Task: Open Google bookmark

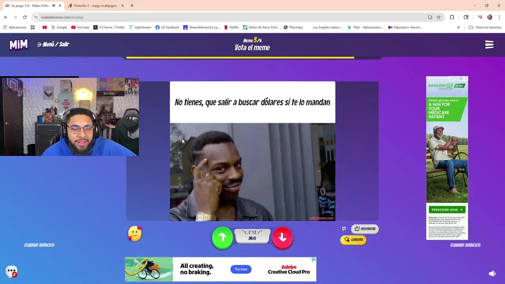Action: (59, 27)
